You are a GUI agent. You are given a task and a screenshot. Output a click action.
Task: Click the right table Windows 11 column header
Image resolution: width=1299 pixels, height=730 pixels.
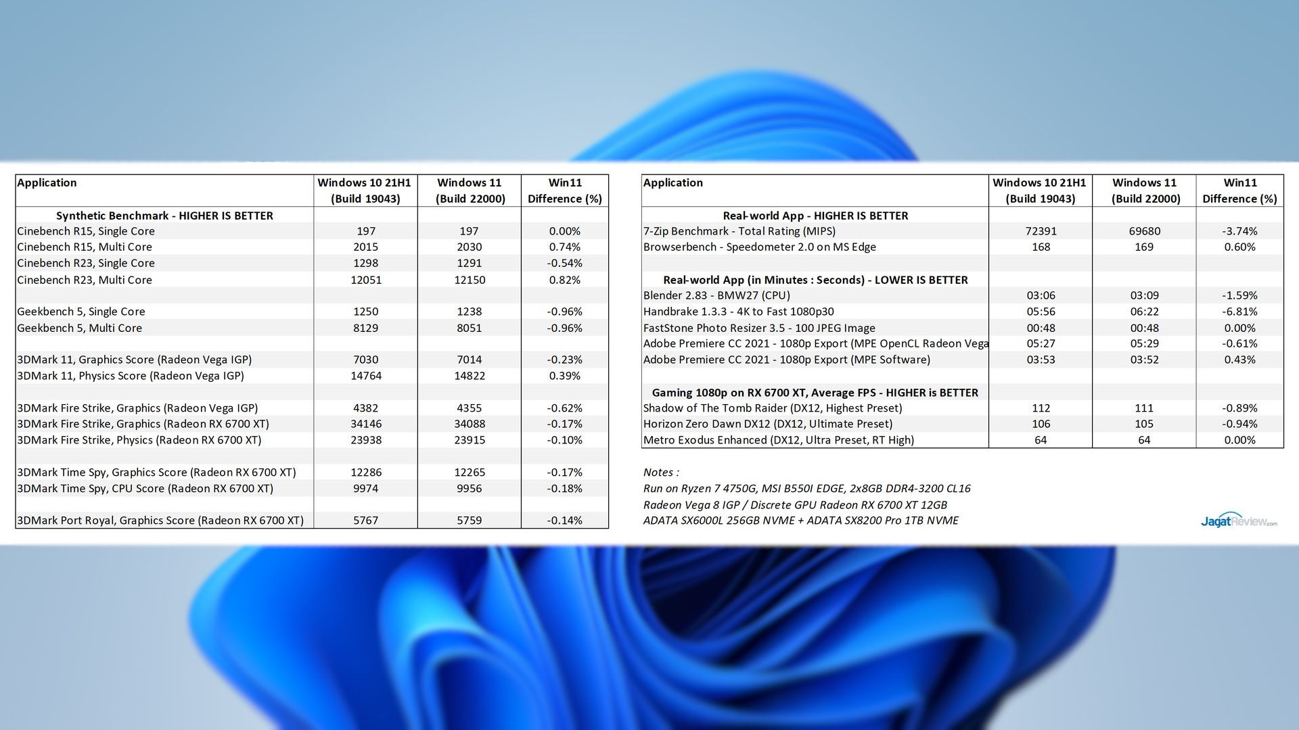tap(1144, 191)
